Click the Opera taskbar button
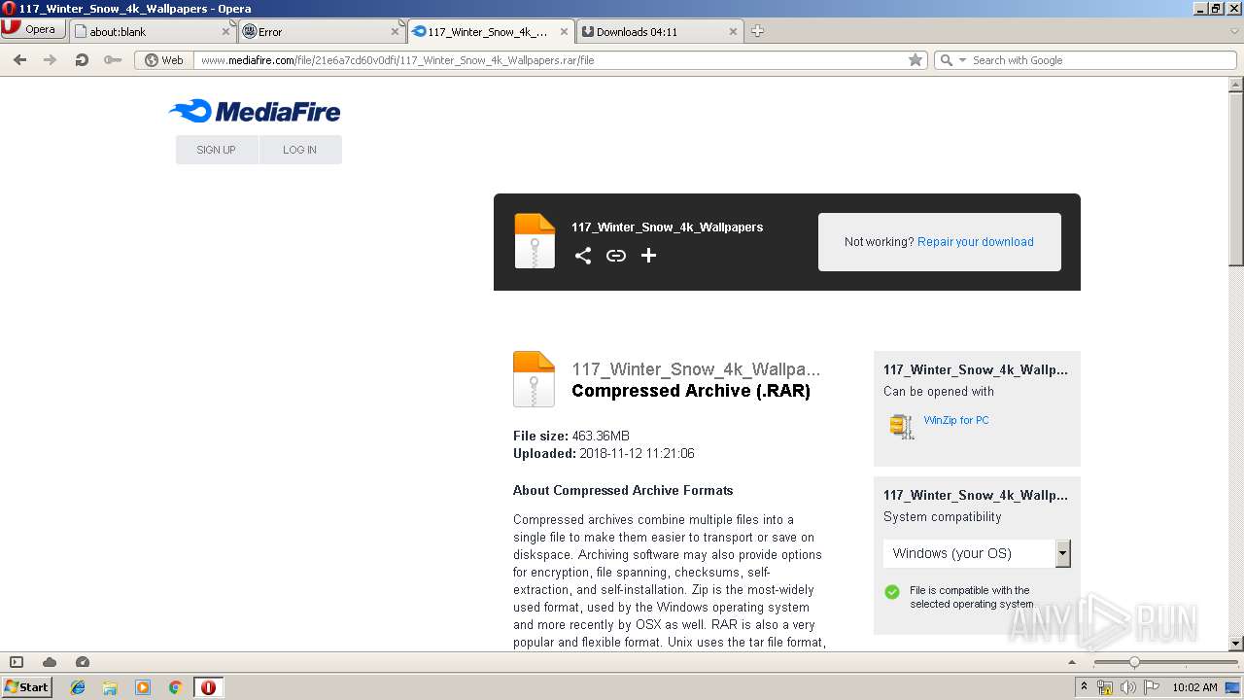This screenshot has width=1244, height=700. tap(208, 687)
